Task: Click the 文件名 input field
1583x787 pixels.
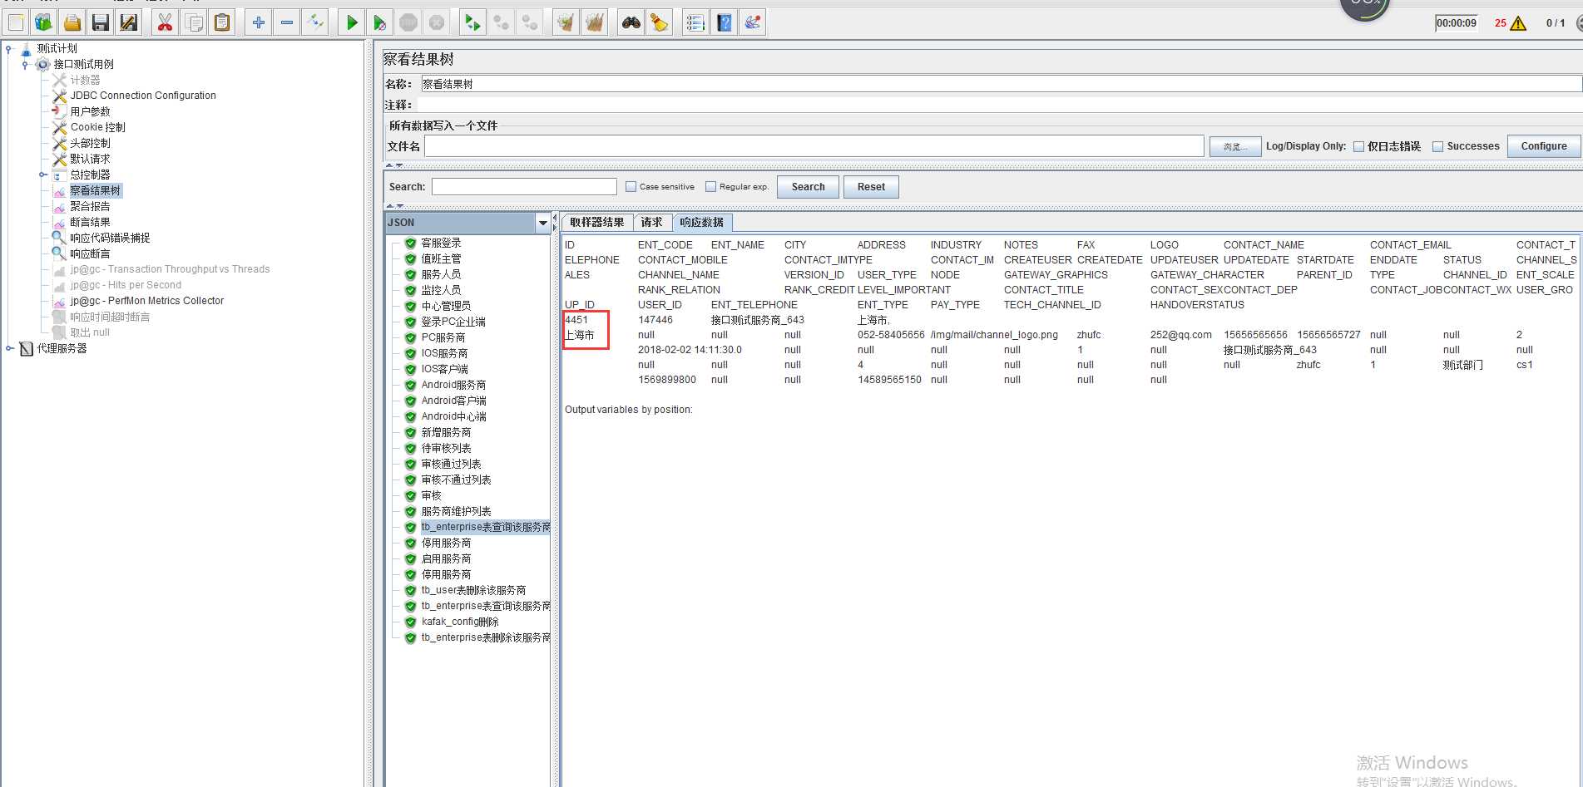Action: pyautogui.click(x=814, y=146)
